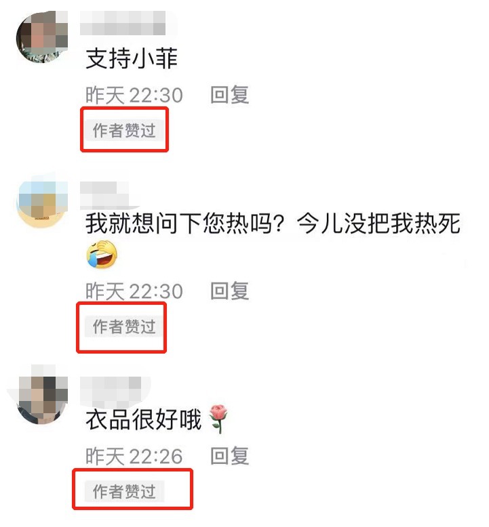Image resolution: width=489 pixels, height=527 pixels.
Task: Tap blurred username above 衣品很好哦 comment
Action: 111,389
